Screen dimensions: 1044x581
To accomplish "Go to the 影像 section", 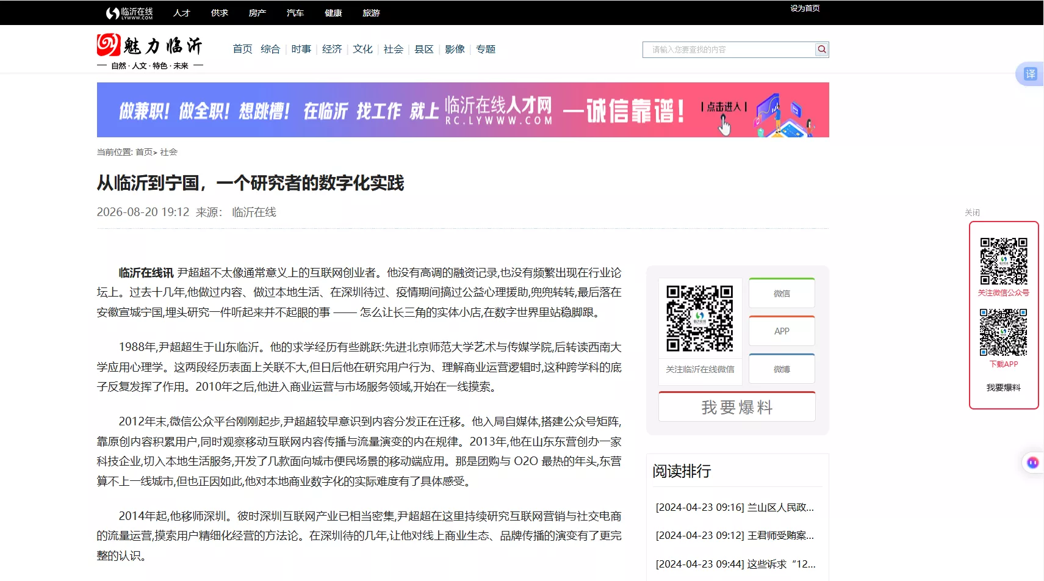I will click(455, 49).
